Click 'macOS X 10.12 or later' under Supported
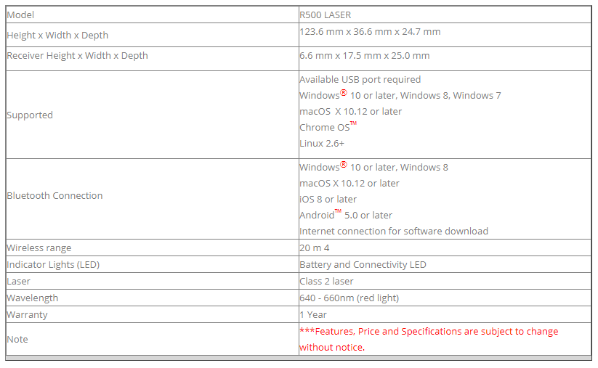598x368 pixels. point(351,112)
